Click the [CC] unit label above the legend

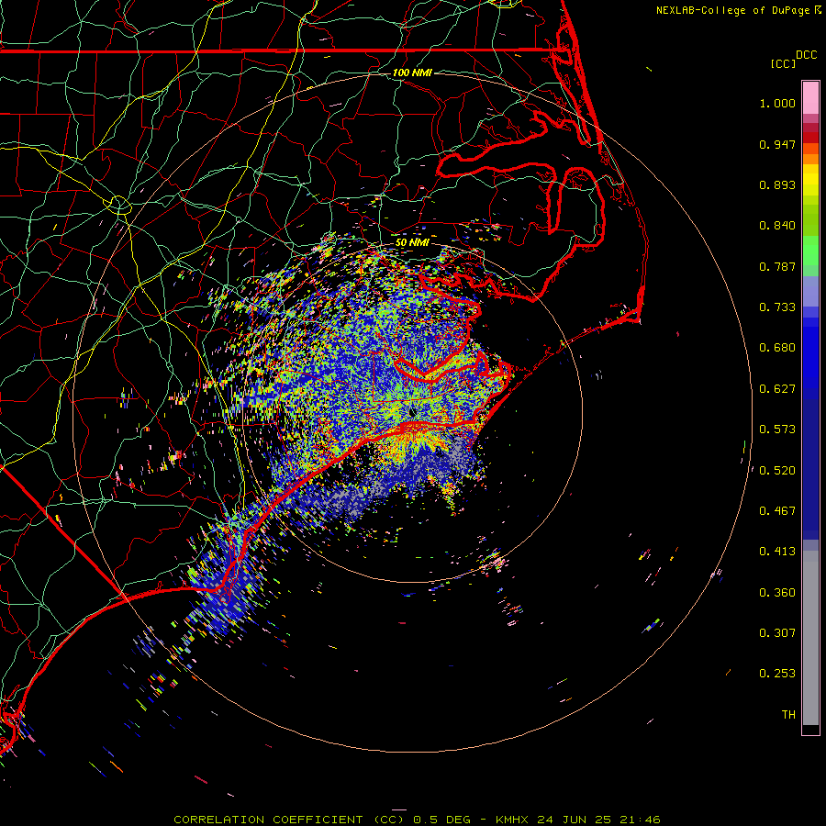tap(783, 64)
